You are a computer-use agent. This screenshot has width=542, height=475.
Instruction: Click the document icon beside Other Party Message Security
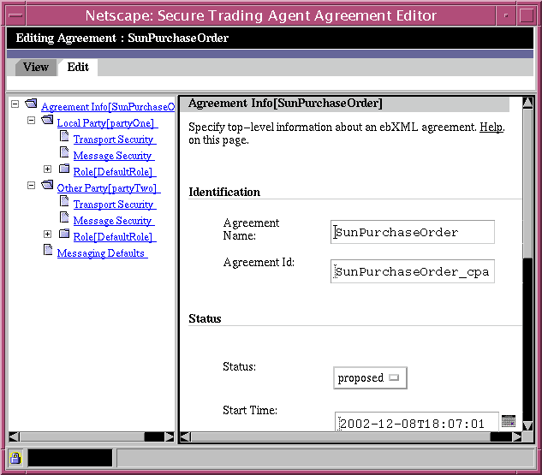[64, 217]
